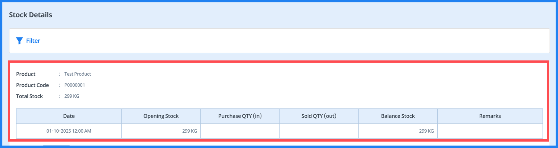Click the empty Remarks cell

[490, 131]
